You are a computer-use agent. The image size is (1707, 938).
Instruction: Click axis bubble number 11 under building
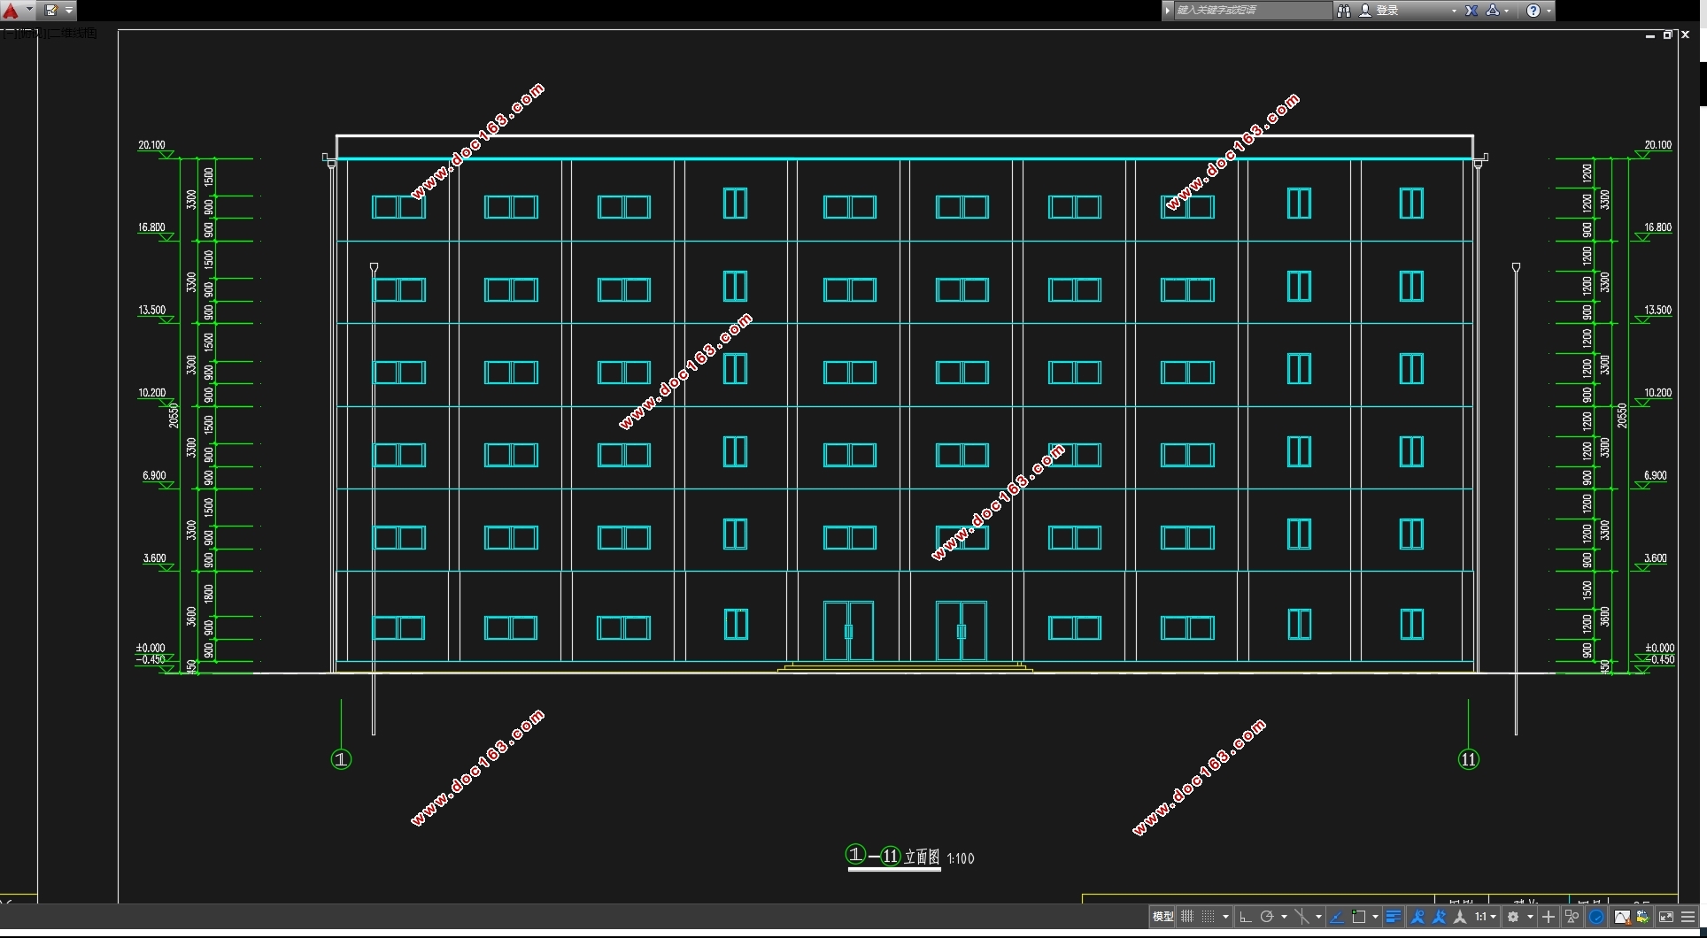pos(1468,759)
